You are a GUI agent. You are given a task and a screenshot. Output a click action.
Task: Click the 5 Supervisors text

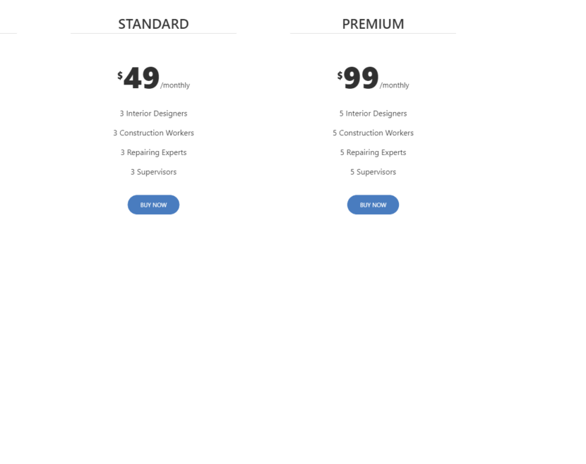(373, 172)
